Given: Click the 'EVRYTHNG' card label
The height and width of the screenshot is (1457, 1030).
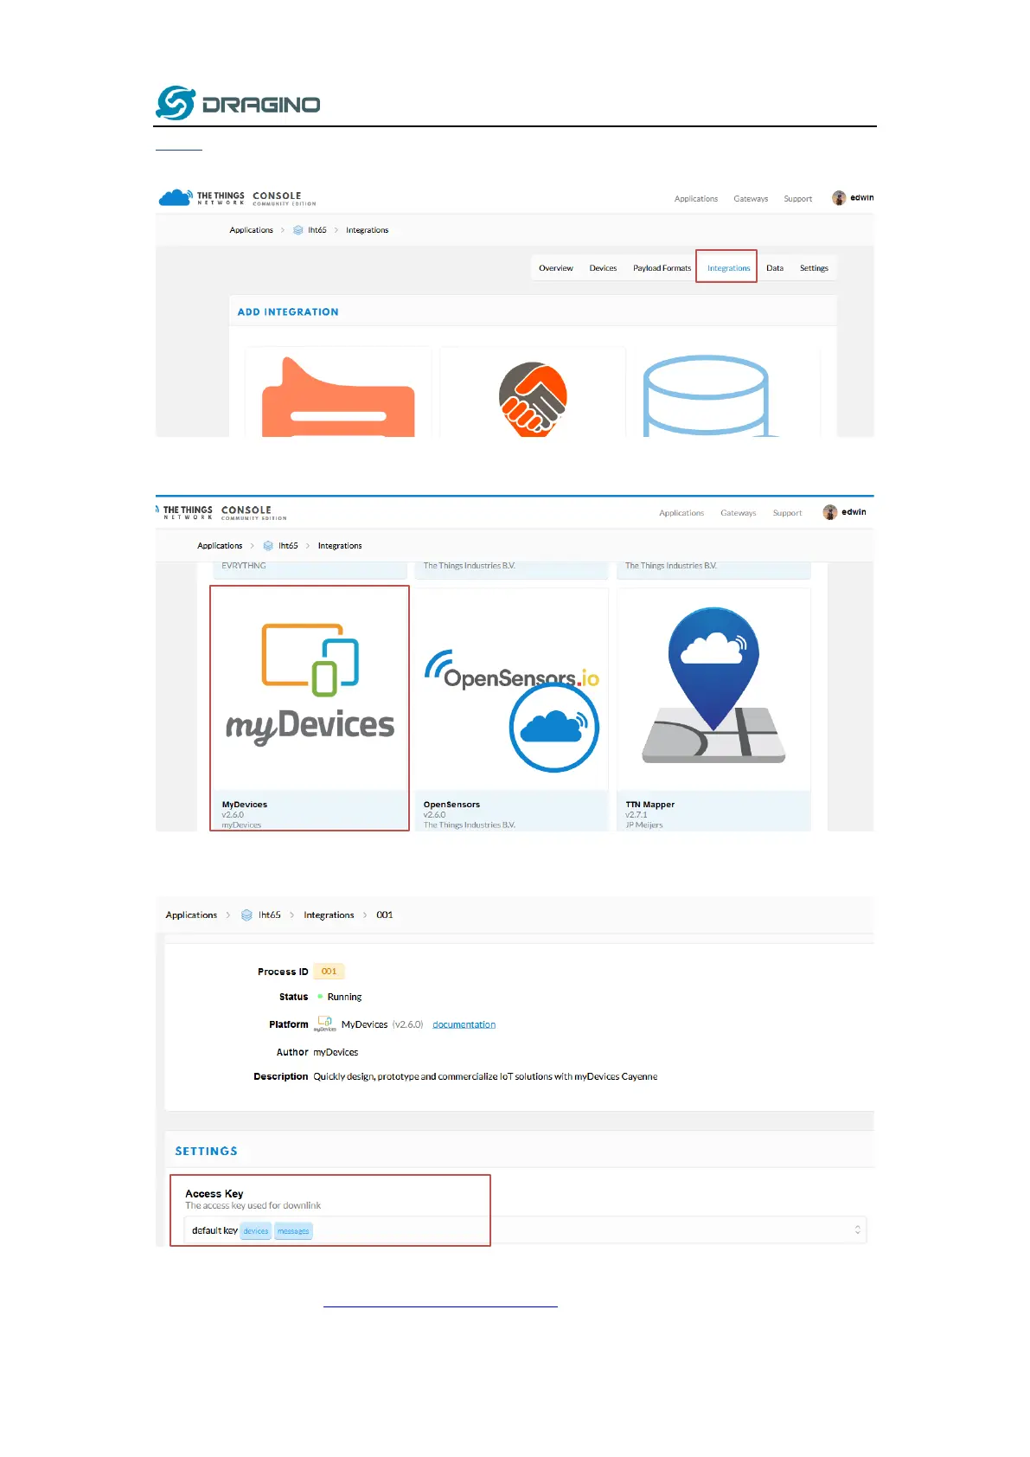Looking at the screenshot, I should click(x=244, y=566).
